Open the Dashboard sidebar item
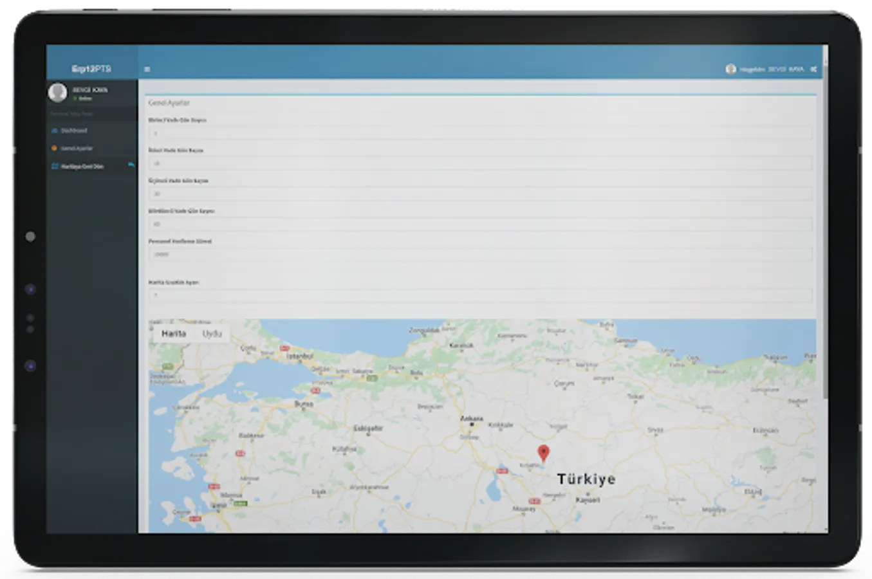872x579 pixels. [91, 130]
